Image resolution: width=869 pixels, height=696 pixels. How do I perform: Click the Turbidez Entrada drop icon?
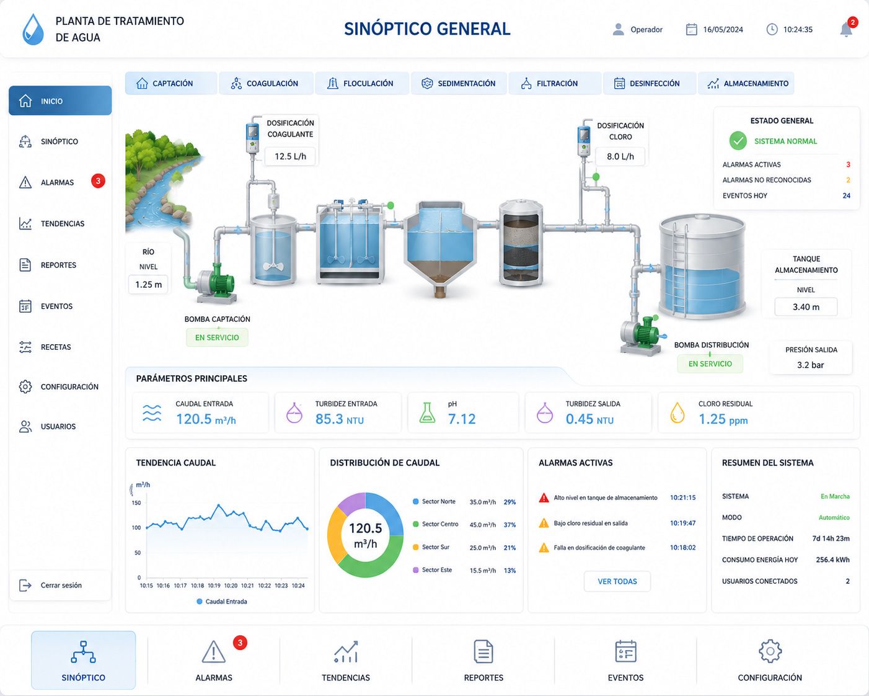[x=294, y=413]
